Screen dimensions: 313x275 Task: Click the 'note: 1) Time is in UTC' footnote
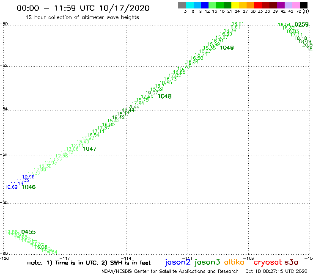63,263
